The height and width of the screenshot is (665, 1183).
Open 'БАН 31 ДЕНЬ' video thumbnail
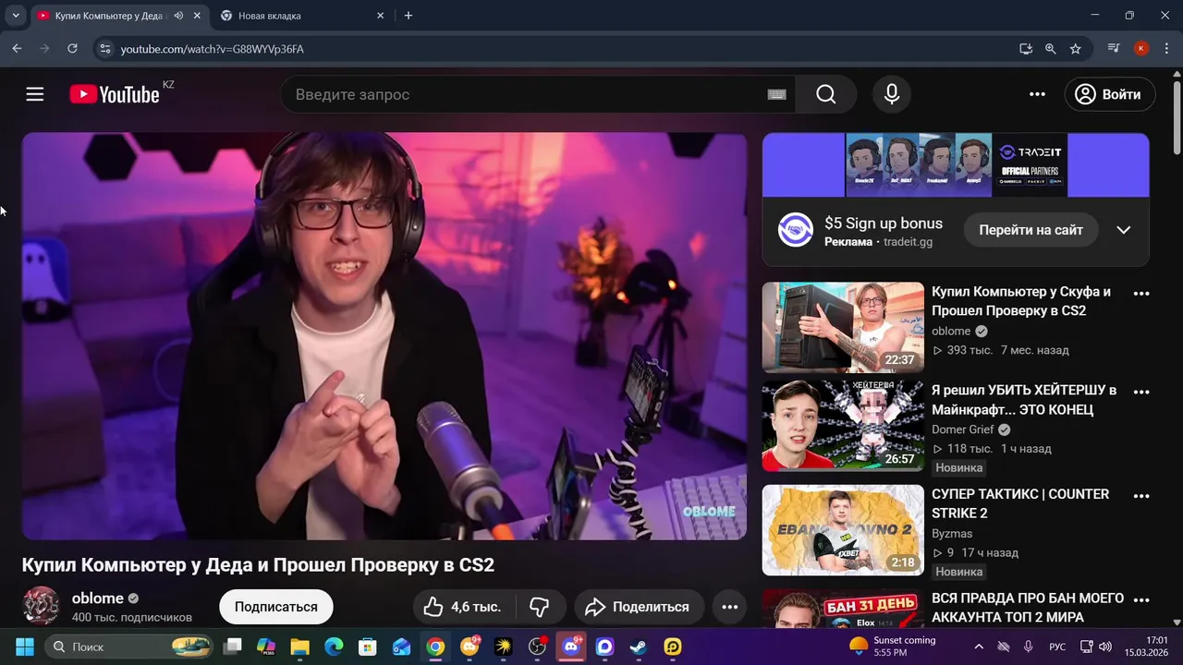click(843, 609)
